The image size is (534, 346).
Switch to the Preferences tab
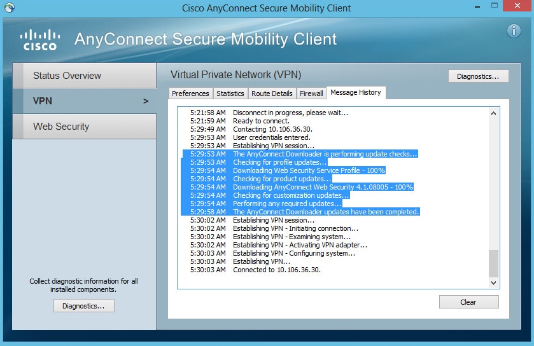click(190, 93)
